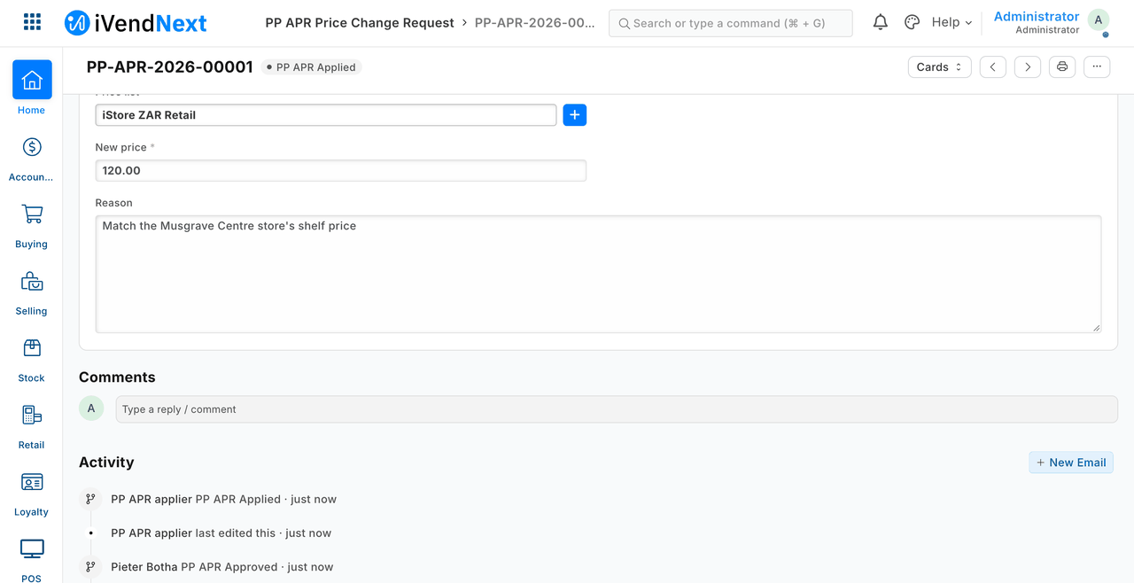Open the theme palette icon
This screenshot has width=1134, height=583.
pyautogui.click(x=912, y=22)
